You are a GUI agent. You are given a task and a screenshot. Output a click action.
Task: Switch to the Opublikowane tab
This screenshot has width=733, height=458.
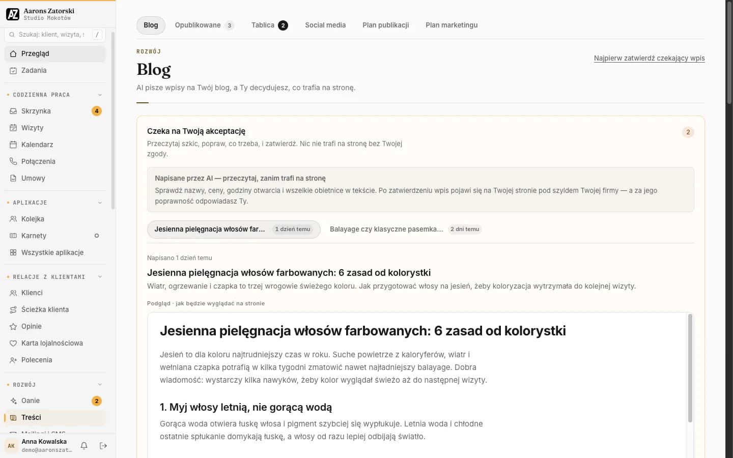click(204, 25)
